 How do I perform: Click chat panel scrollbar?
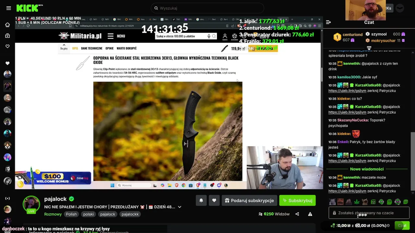[413, 162]
